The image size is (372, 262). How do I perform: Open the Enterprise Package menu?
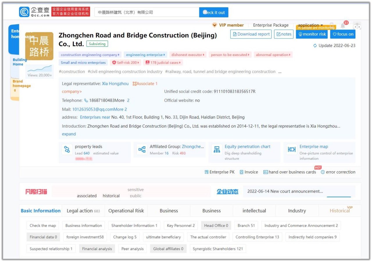(x=271, y=25)
